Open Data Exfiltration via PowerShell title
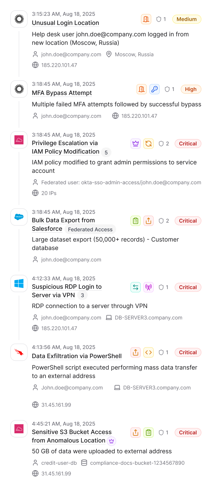Image resolution: width=211 pixels, height=504 pixels. pos(77,356)
